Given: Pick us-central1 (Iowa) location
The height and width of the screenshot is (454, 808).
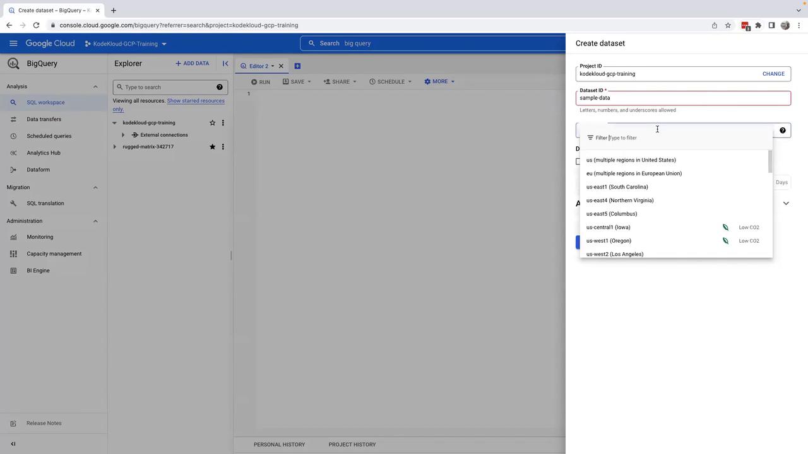Looking at the screenshot, I should point(674,228).
